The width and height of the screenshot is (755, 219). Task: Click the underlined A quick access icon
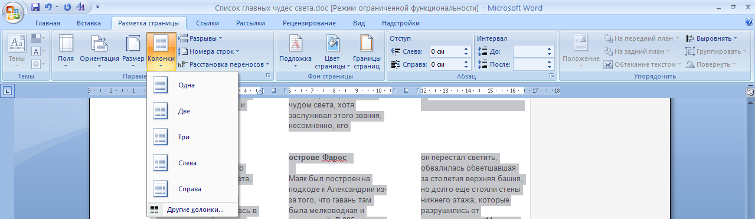click(x=81, y=8)
